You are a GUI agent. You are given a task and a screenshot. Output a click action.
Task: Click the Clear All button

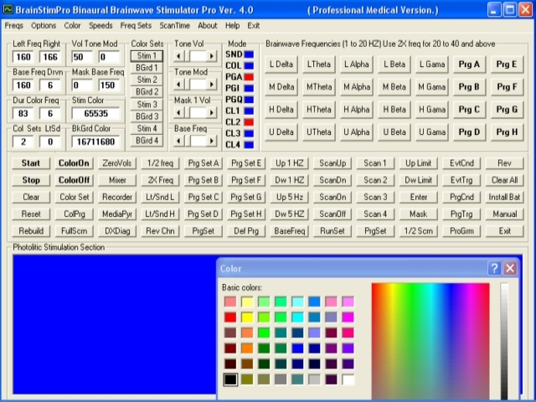(x=504, y=180)
